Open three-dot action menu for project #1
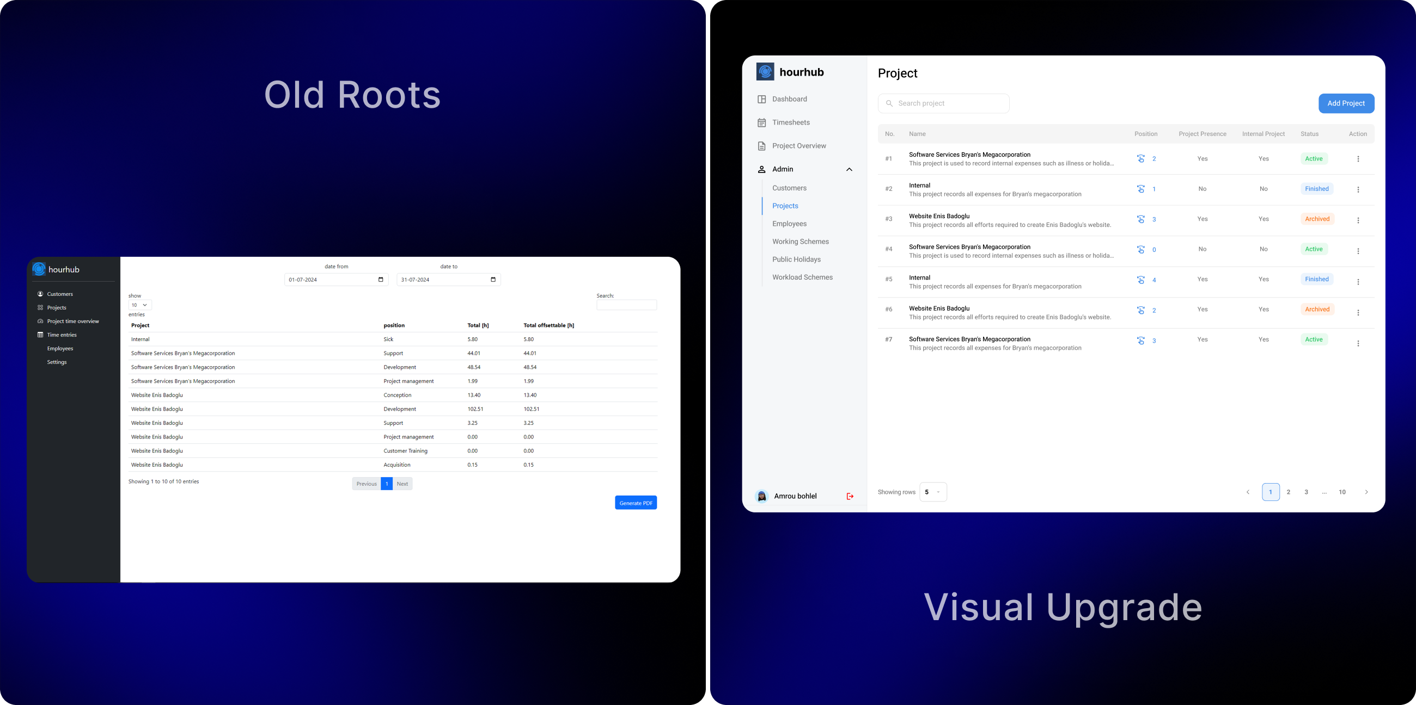The width and height of the screenshot is (1416, 705). click(1358, 159)
